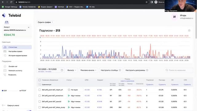Viewport: 197px width, 111px height.
Task: Click Бюджет value for 361-p43_post-667_prorectors
Action: coord(99,96)
